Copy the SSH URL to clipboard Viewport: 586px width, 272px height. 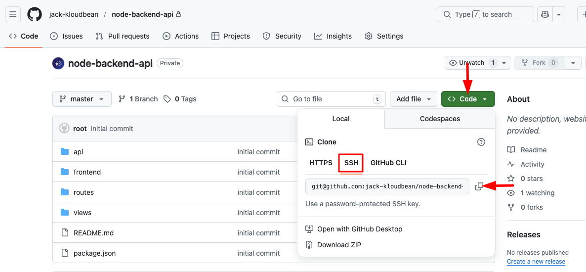tap(479, 186)
